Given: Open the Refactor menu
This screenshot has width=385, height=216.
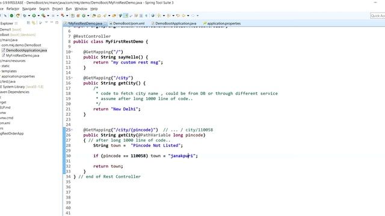Looking at the screenshot, I should click(13, 9).
